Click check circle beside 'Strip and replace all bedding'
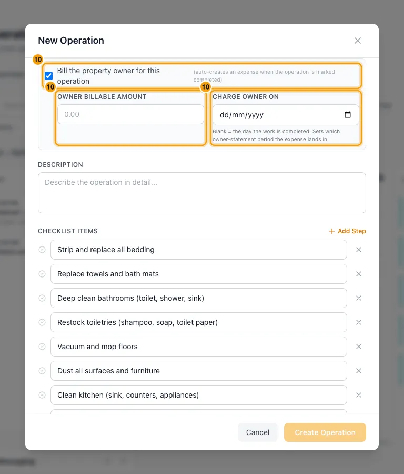The image size is (404, 474). pyautogui.click(x=42, y=250)
